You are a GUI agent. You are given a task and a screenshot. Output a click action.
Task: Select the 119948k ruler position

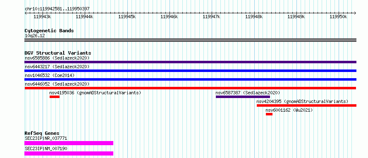click(254, 17)
